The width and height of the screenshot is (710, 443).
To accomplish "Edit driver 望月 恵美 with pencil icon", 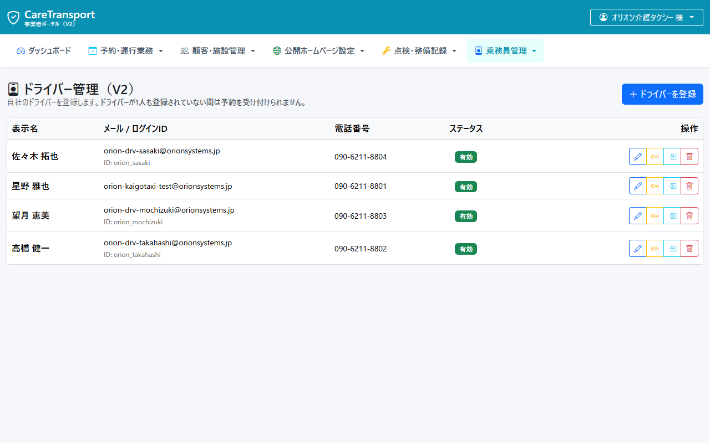I will (x=638, y=215).
